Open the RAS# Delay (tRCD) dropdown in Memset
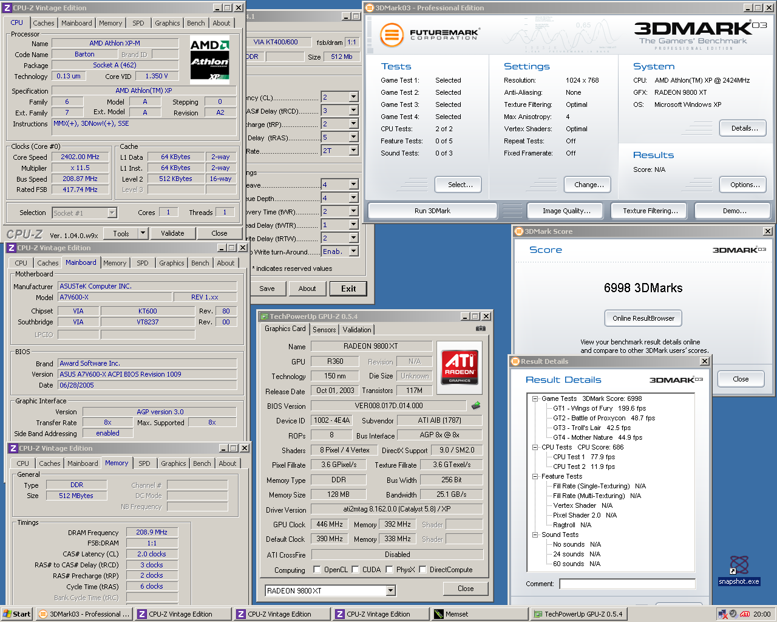Screen dimensions: 777x622 (x=353, y=111)
